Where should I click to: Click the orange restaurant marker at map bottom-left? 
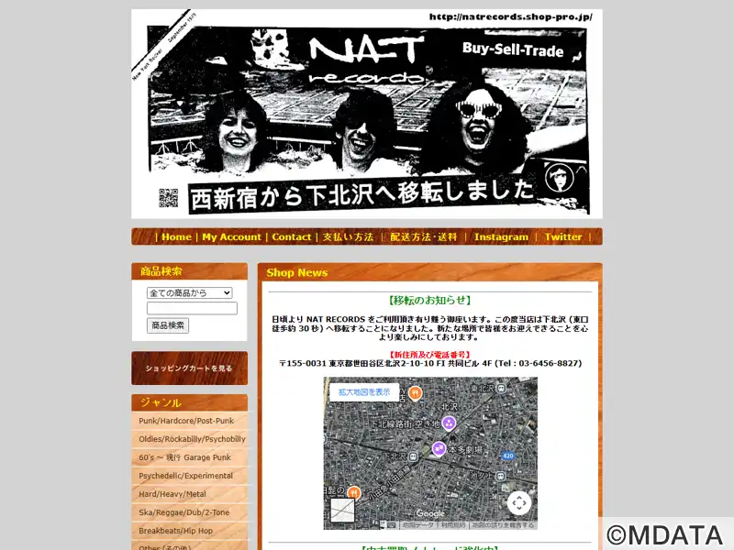[354, 492]
